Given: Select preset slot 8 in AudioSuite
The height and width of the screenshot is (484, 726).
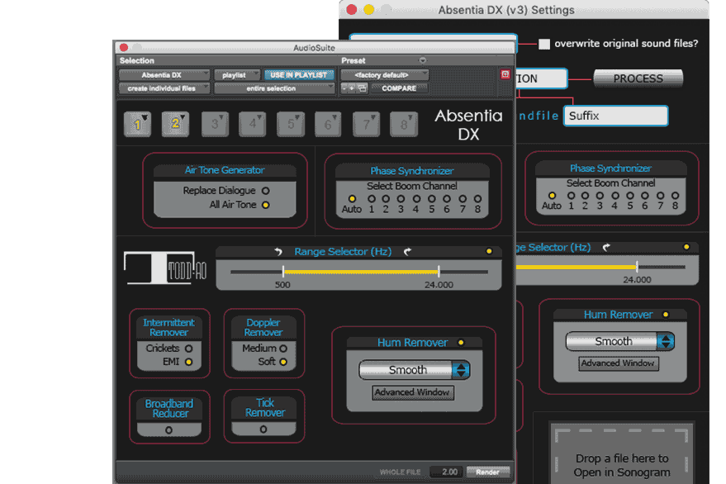Looking at the screenshot, I should (x=404, y=124).
